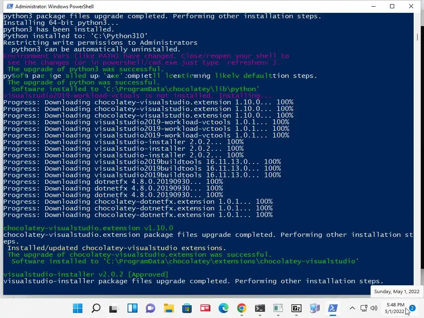Open the notification badge showing 2
The width and height of the screenshot is (424, 318).
click(412, 308)
